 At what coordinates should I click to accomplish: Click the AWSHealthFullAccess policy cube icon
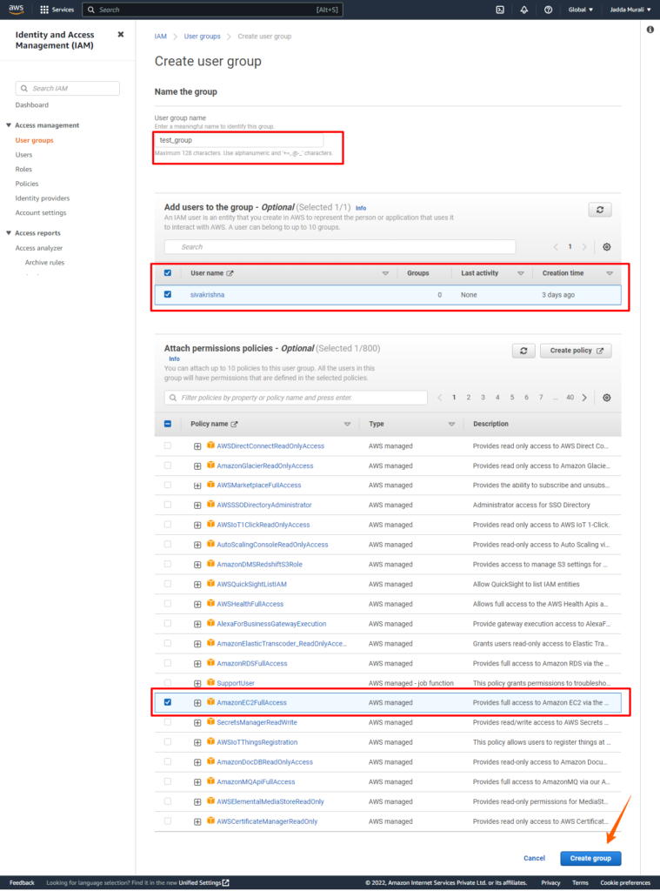tap(210, 604)
